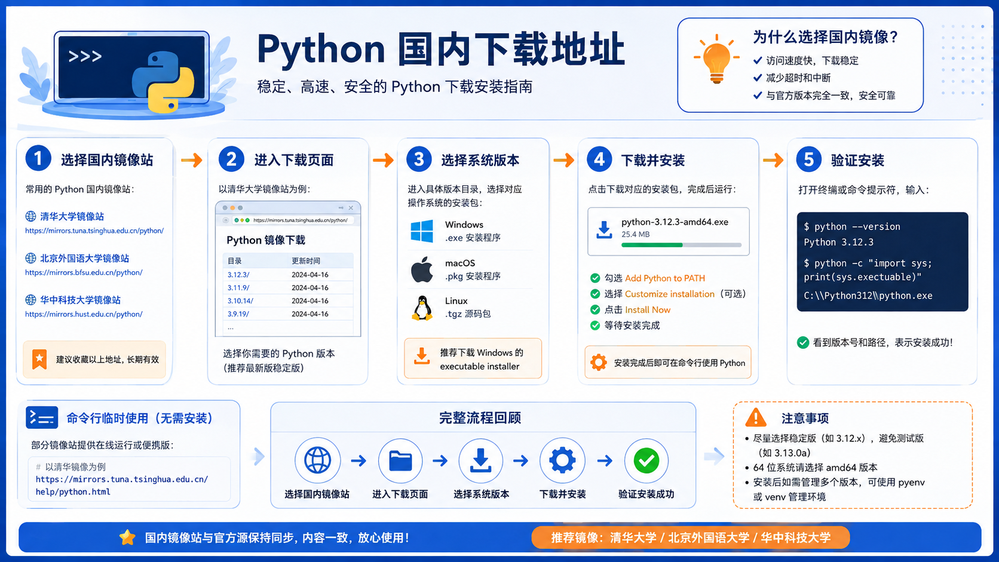Click the globe icon above 选择国内镜像站 in the review
999x562 pixels.
click(317, 460)
